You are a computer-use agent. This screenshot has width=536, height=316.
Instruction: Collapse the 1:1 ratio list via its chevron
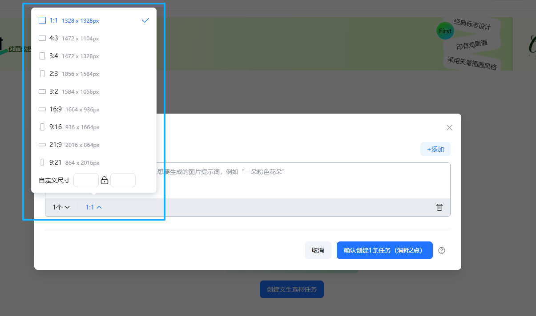point(99,207)
